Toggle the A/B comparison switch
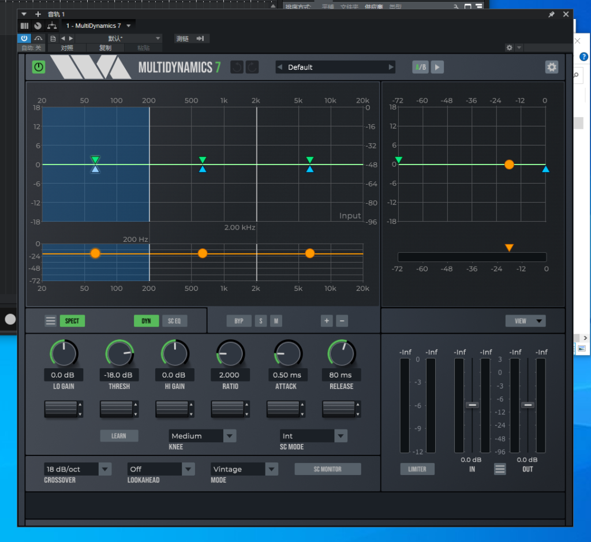The image size is (591, 542). (x=420, y=68)
